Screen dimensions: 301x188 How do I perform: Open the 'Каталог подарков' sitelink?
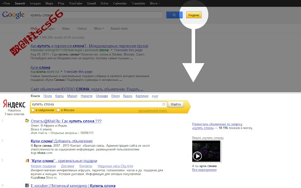pos(43,166)
